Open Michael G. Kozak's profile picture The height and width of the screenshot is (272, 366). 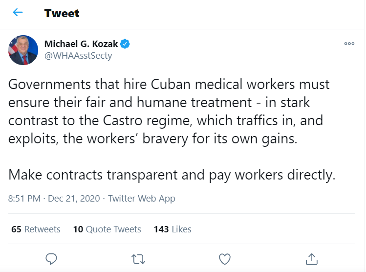tap(23, 49)
